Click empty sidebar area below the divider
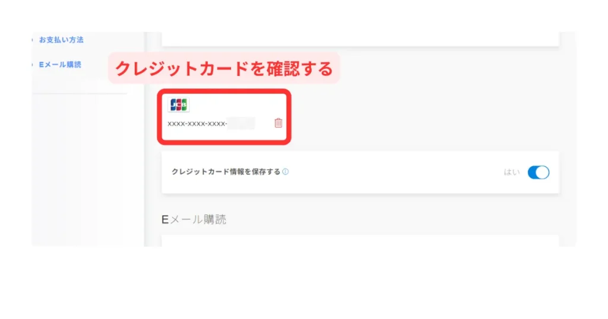The width and height of the screenshot is (608, 319). click(88, 170)
